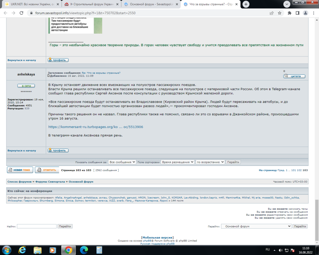This screenshot has width=319, height=255.
Task: Open File Explorer from the taskbar
Action: 37,250
